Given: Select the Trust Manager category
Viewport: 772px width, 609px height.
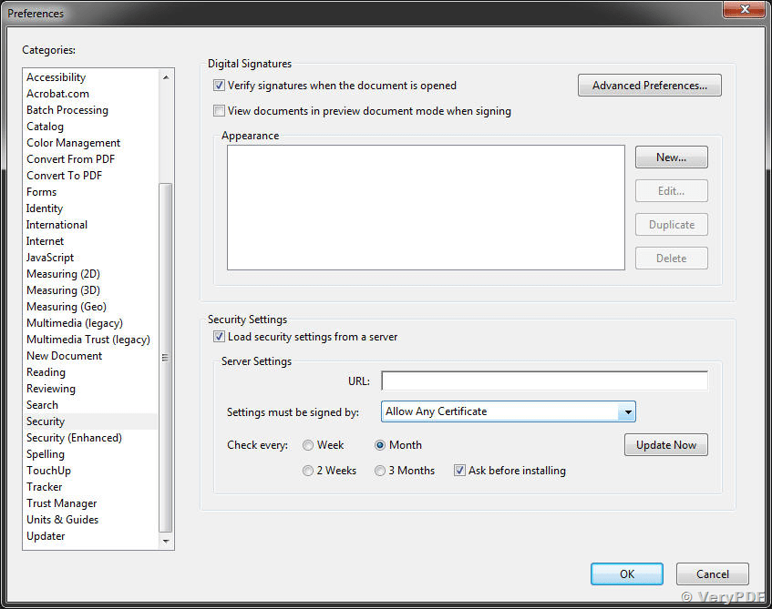Looking at the screenshot, I should click(x=61, y=502).
